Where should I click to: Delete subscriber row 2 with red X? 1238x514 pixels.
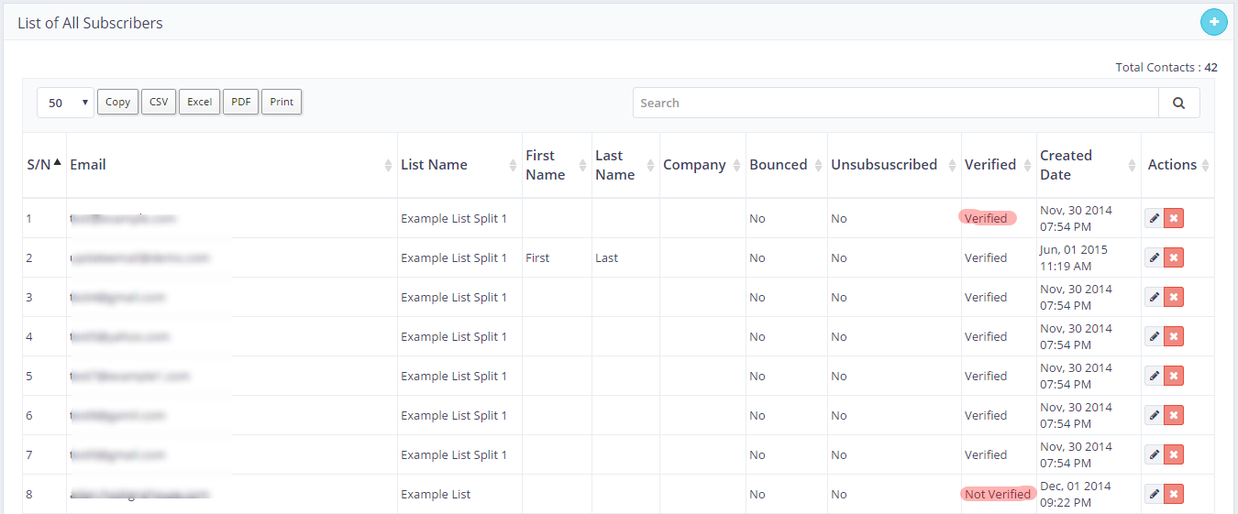coord(1174,257)
